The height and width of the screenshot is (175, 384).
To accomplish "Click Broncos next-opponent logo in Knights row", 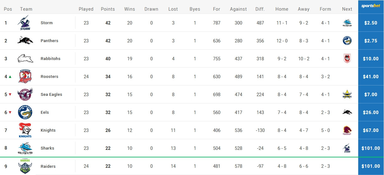I will coord(347,130).
